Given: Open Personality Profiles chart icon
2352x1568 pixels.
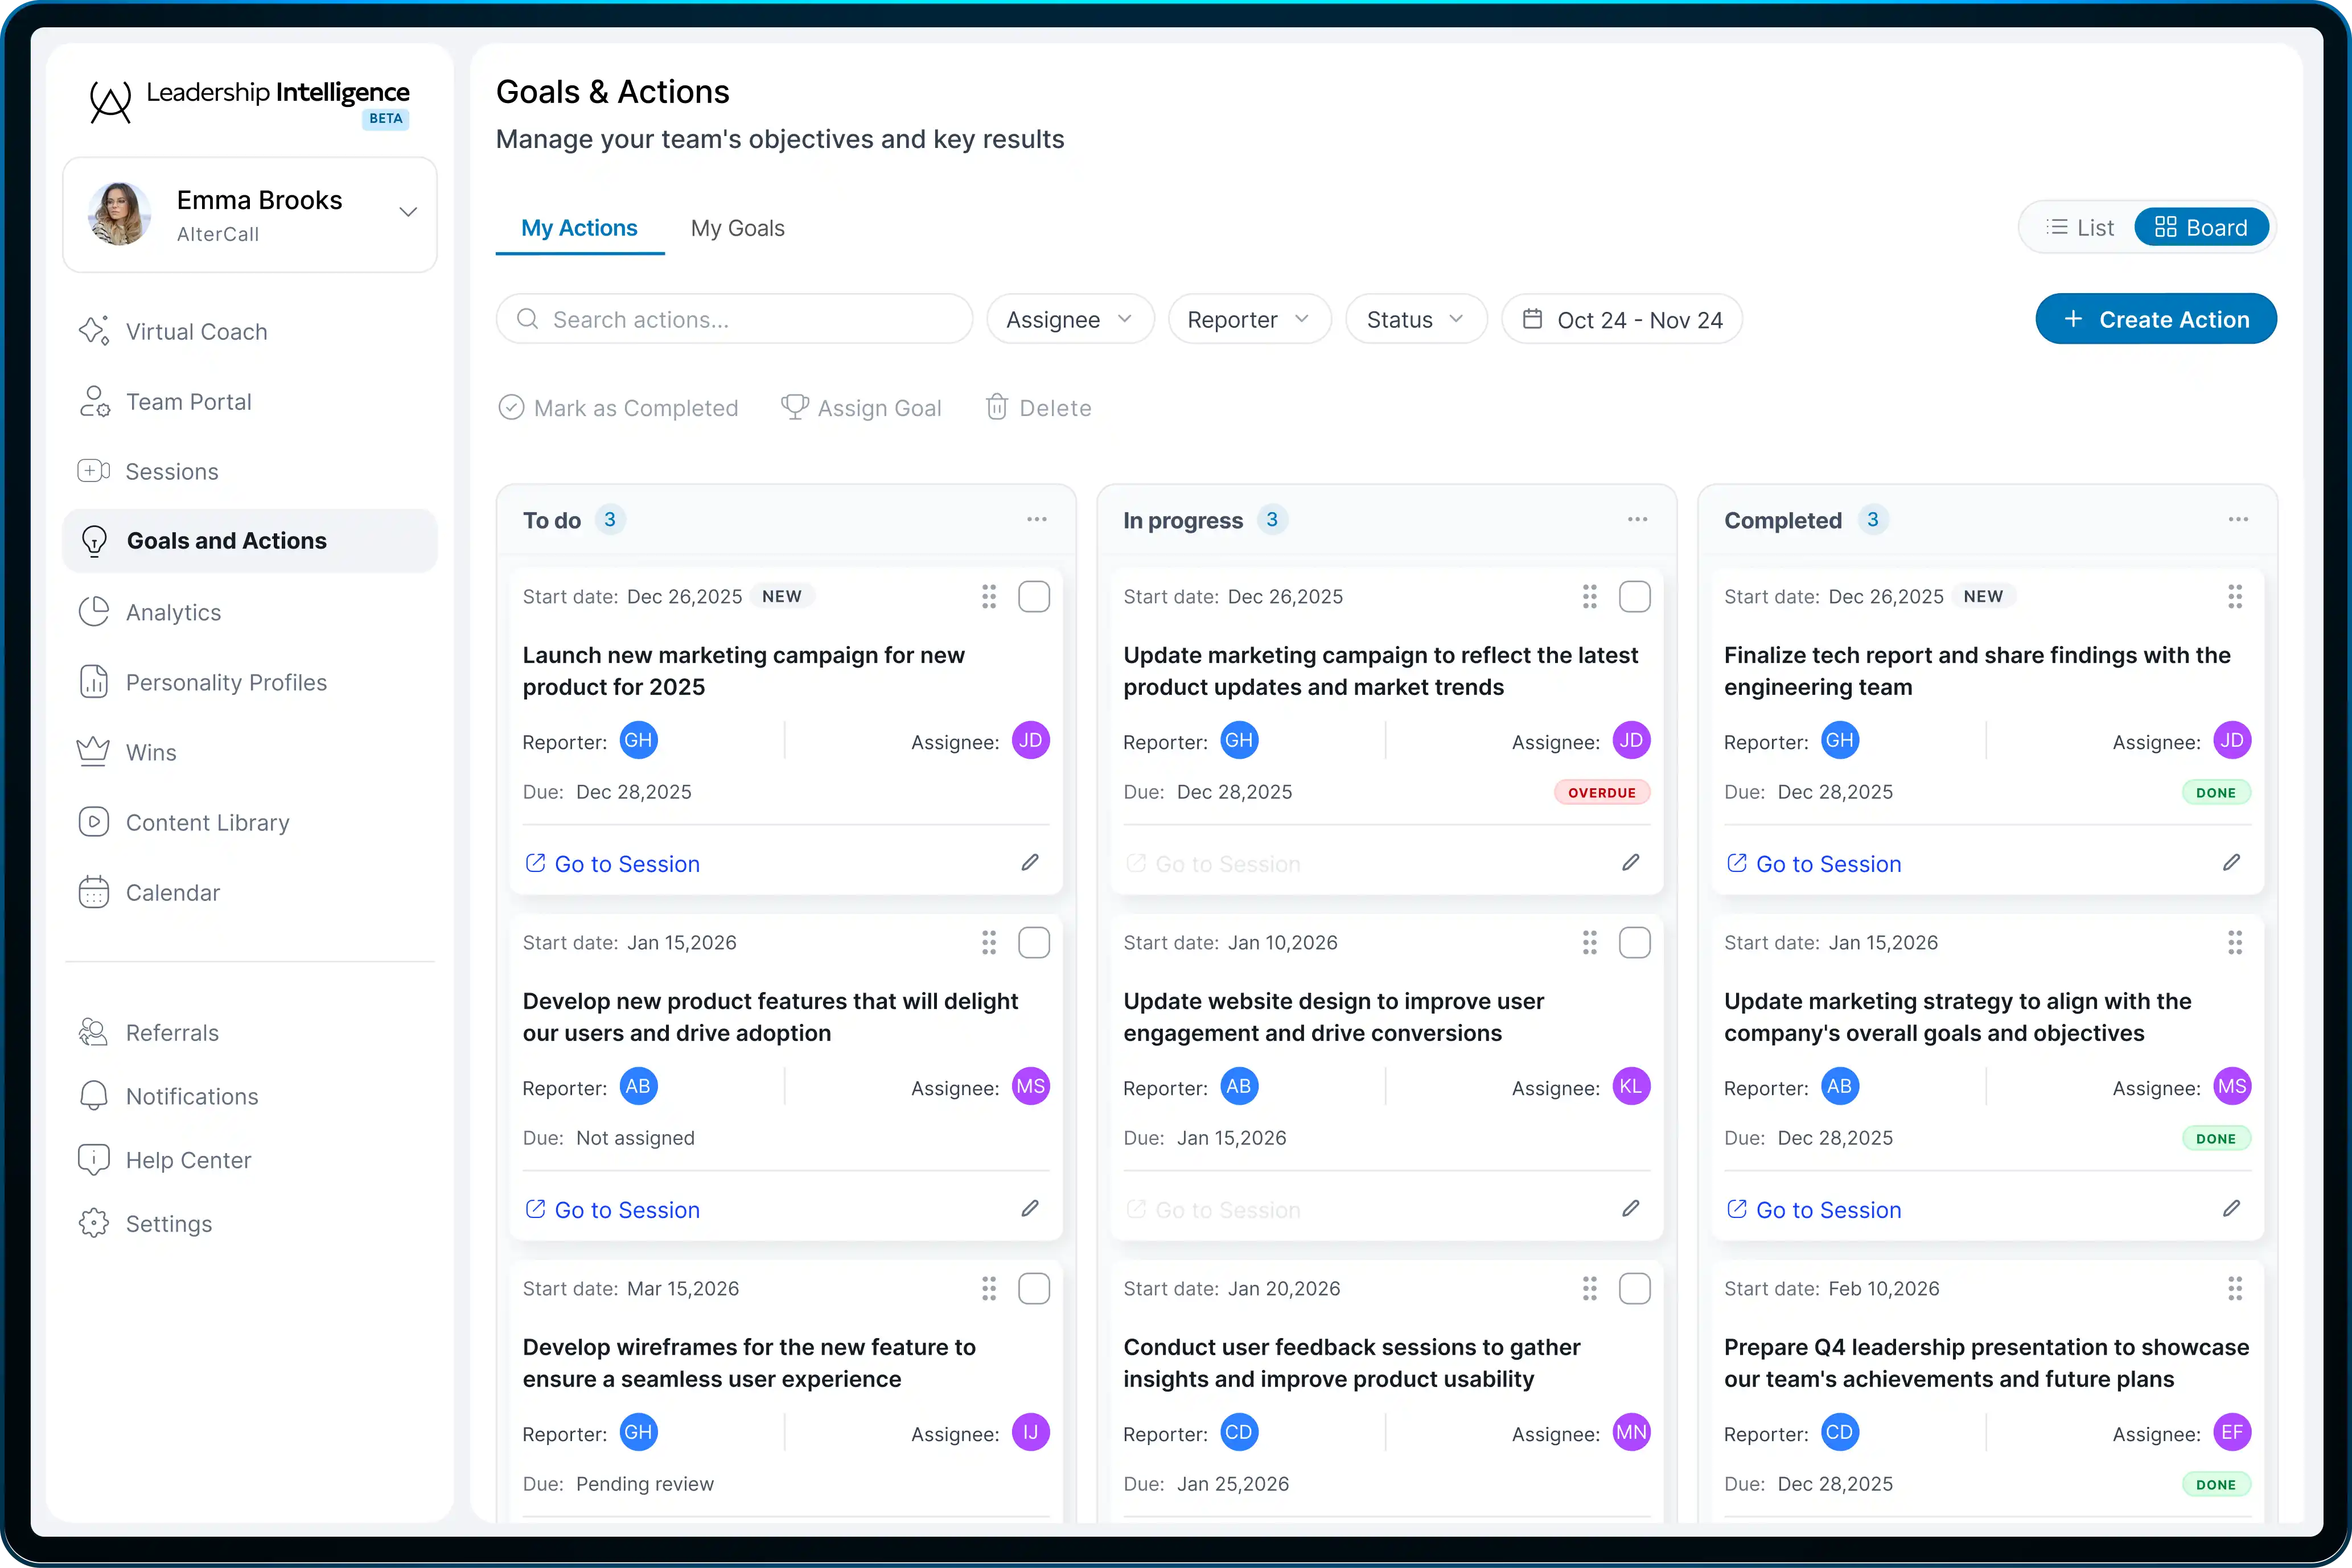Looking at the screenshot, I should [93, 682].
